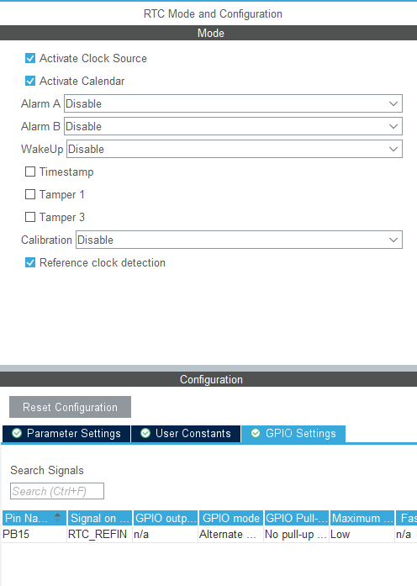The image size is (417, 586).
Task: Expand the Alarm B dropdown arrow
Action: (393, 126)
